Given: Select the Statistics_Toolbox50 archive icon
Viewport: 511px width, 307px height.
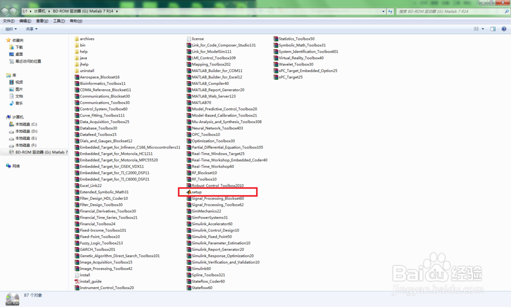Looking at the screenshot, I should [276, 39].
